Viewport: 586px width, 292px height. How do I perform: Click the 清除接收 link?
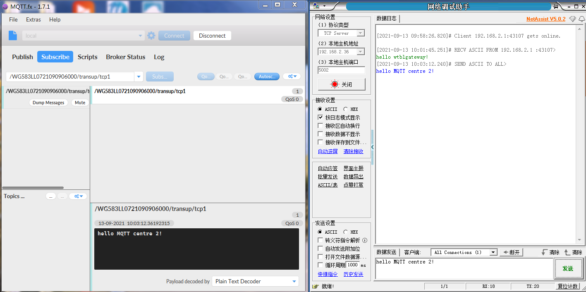(354, 151)
